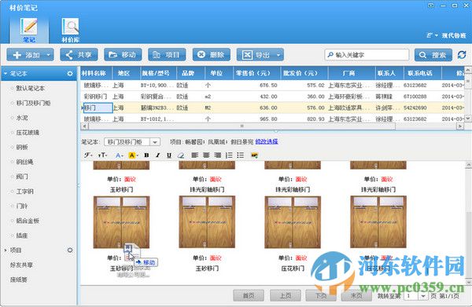Select 门铃 notebook in sidebar
The width and height of the screenshot is (472, 307).
click(22, 206)
